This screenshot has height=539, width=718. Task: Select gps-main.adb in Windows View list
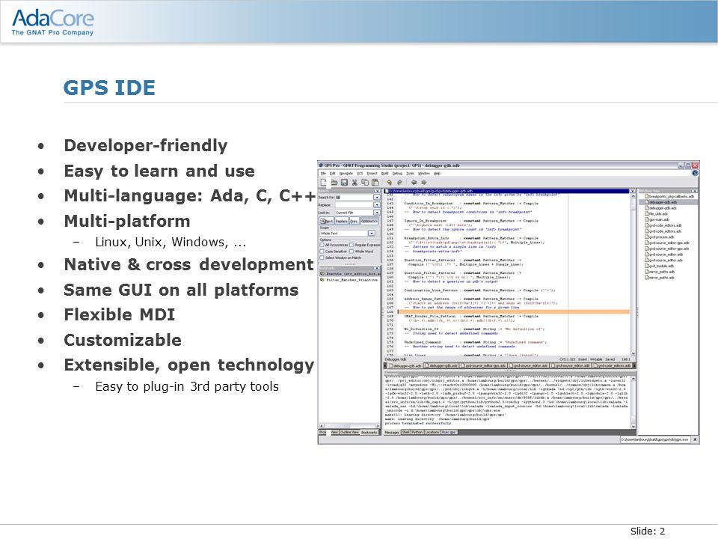[x=660, y=219]
